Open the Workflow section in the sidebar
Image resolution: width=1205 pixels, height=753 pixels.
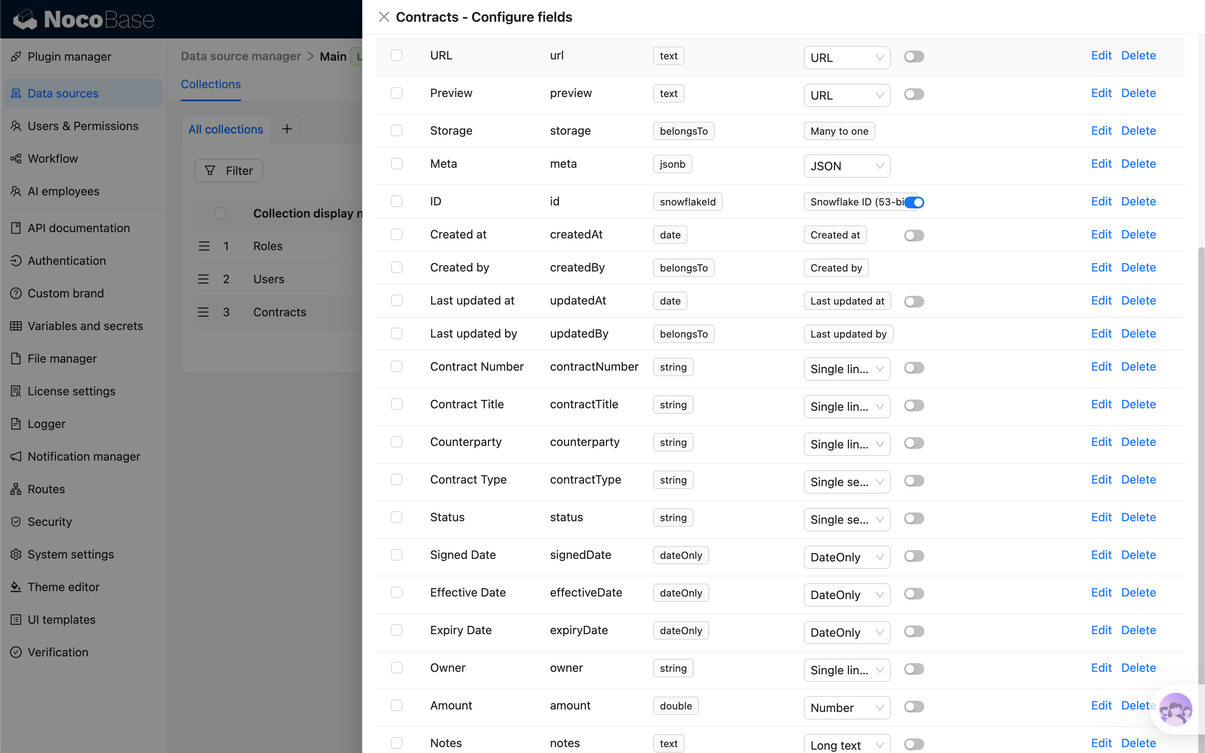click(53, 159)
